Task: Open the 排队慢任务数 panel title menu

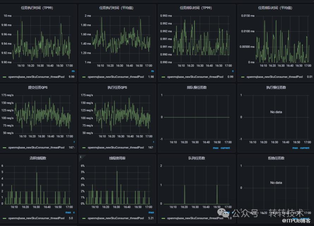Action: [x=197, y=87]
